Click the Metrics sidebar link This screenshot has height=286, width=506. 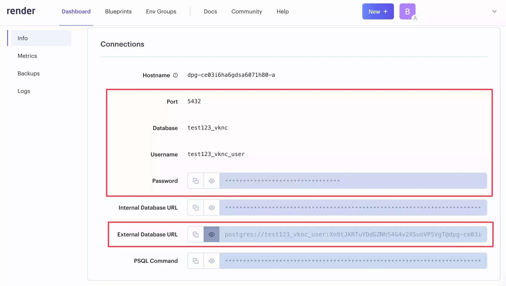pyautogui.click(x=27, y=56)
